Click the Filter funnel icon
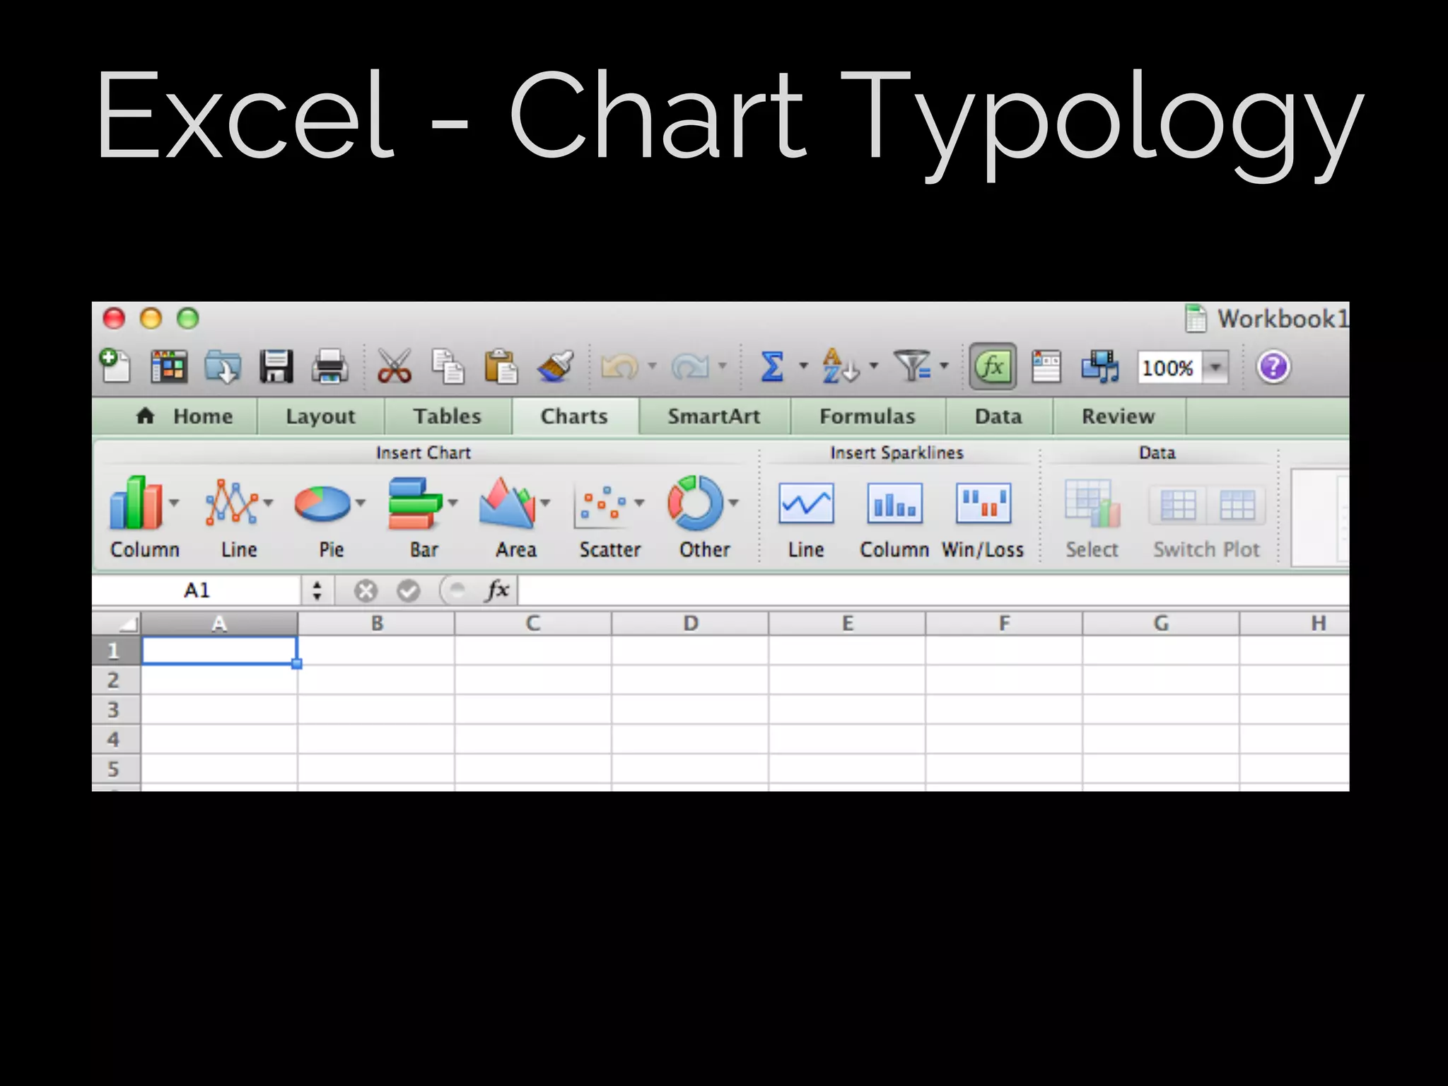The image size is (1448, 1086). pyautogui.click(x=913, y=366)
